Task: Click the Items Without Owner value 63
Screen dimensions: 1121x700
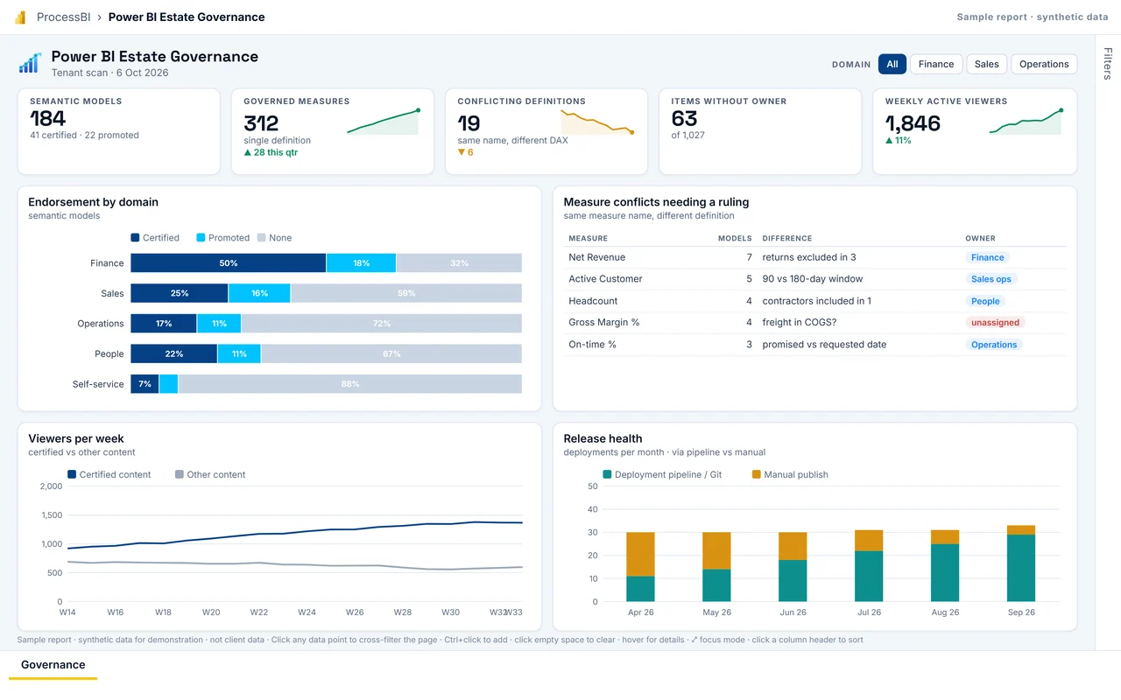Action: coord(685,119)
